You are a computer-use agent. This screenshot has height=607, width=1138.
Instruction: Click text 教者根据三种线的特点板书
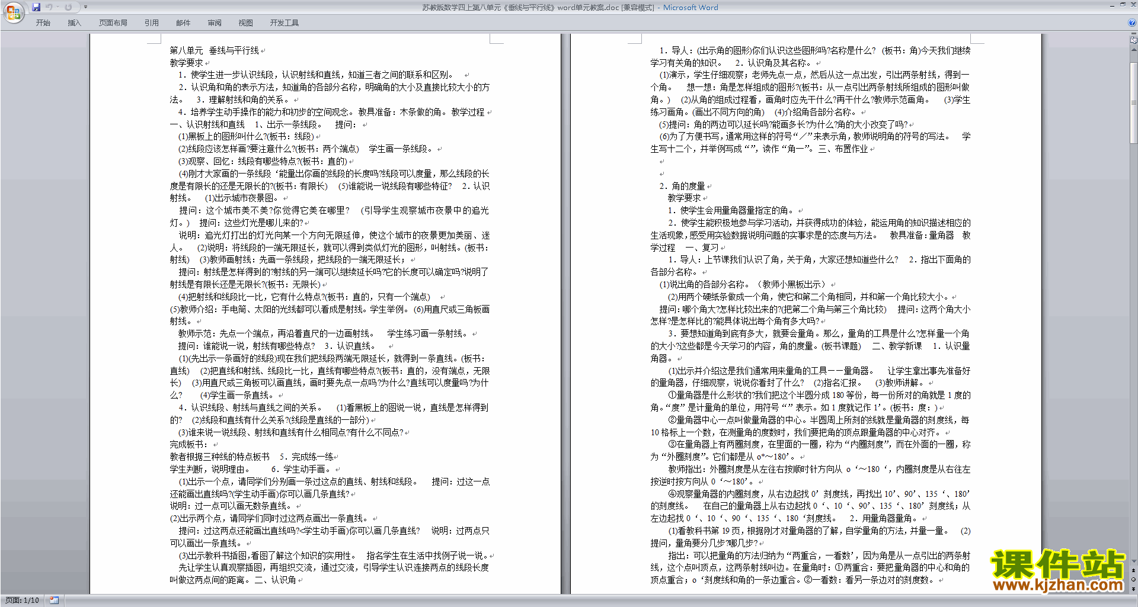(219, 457)
